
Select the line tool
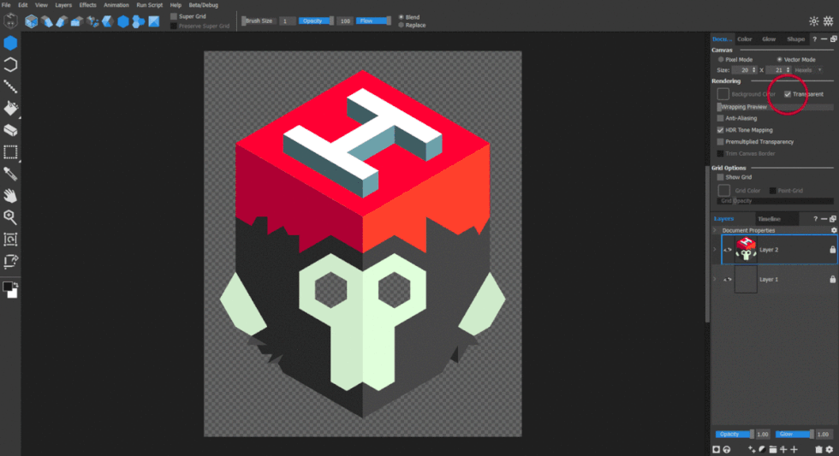click(x=10, y=86)
